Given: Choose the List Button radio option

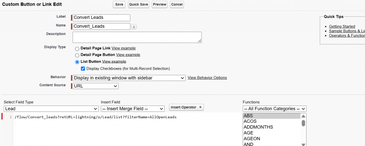Looking at the screenshot, I should click(77, 62).
